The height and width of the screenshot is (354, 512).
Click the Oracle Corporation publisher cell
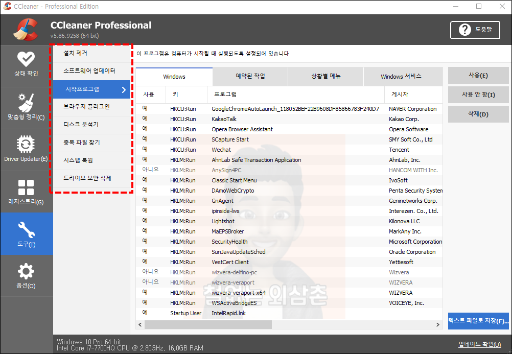click(412, 252)
